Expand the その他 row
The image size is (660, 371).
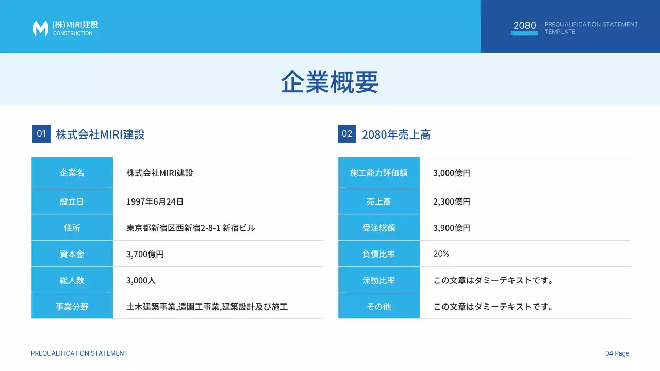378,306
